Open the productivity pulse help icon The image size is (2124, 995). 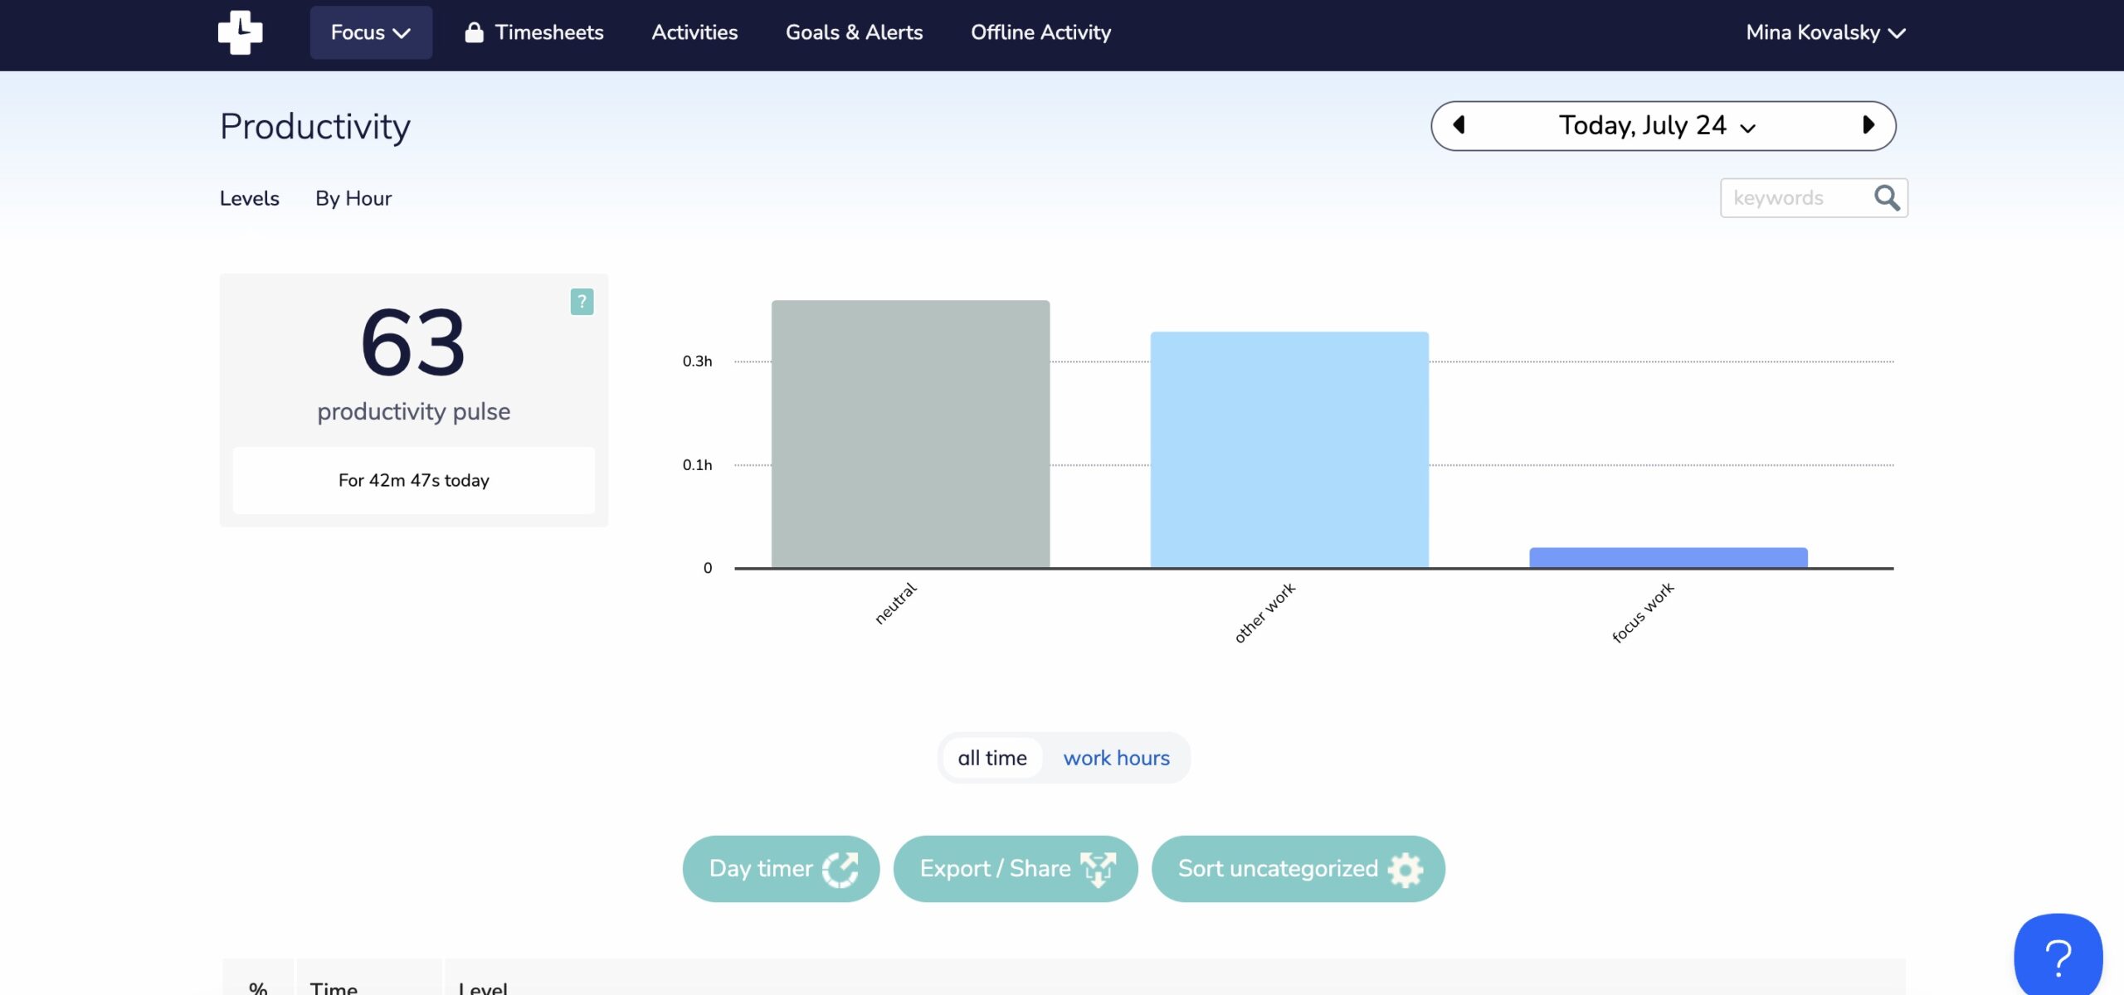pos(582,302)
